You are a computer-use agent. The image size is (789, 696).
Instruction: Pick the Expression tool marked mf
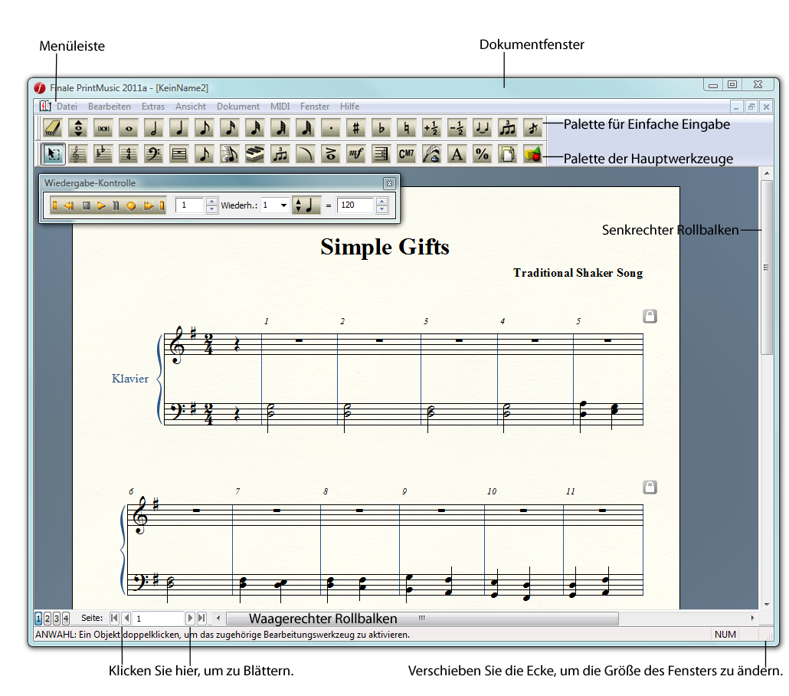(355, 154)
